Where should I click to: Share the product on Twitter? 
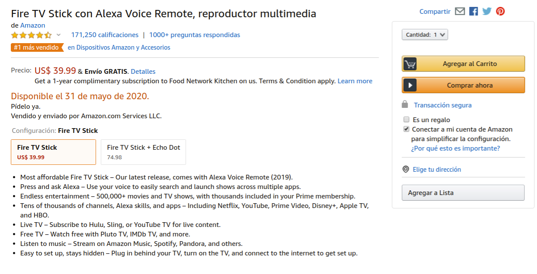(487, 11)
